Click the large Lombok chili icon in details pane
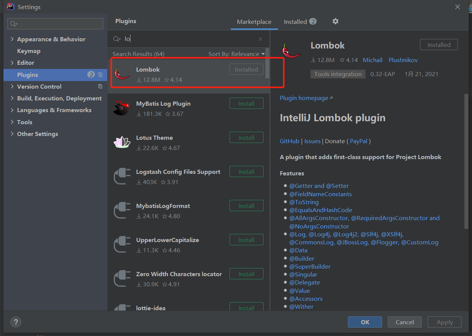Image resolution: width=472 pixels, height=336 pixels. [x=291, y=50]
